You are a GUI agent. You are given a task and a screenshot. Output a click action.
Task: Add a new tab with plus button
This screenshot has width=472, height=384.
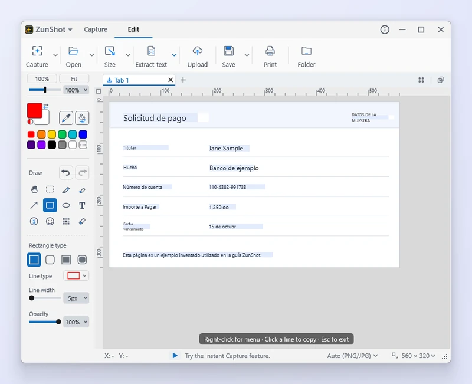[183, 80]
